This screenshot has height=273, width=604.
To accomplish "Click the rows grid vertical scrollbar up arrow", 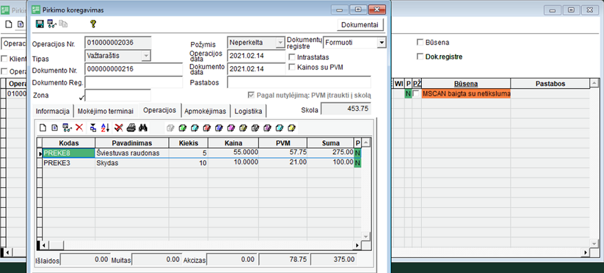I will coord(366,142).
